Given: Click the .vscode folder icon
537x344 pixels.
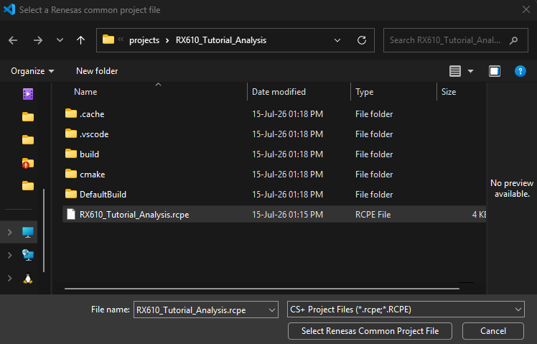Looking at the screenshot, I should [x=71, y=134].
